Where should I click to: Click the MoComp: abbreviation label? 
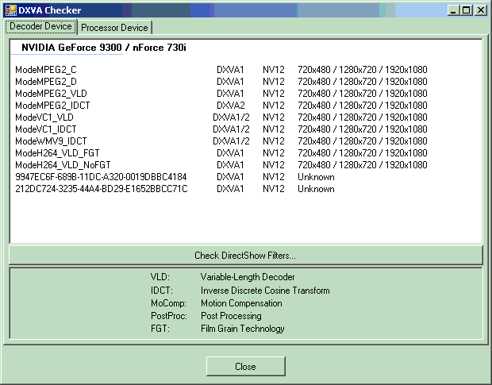(x=168, y=303)
